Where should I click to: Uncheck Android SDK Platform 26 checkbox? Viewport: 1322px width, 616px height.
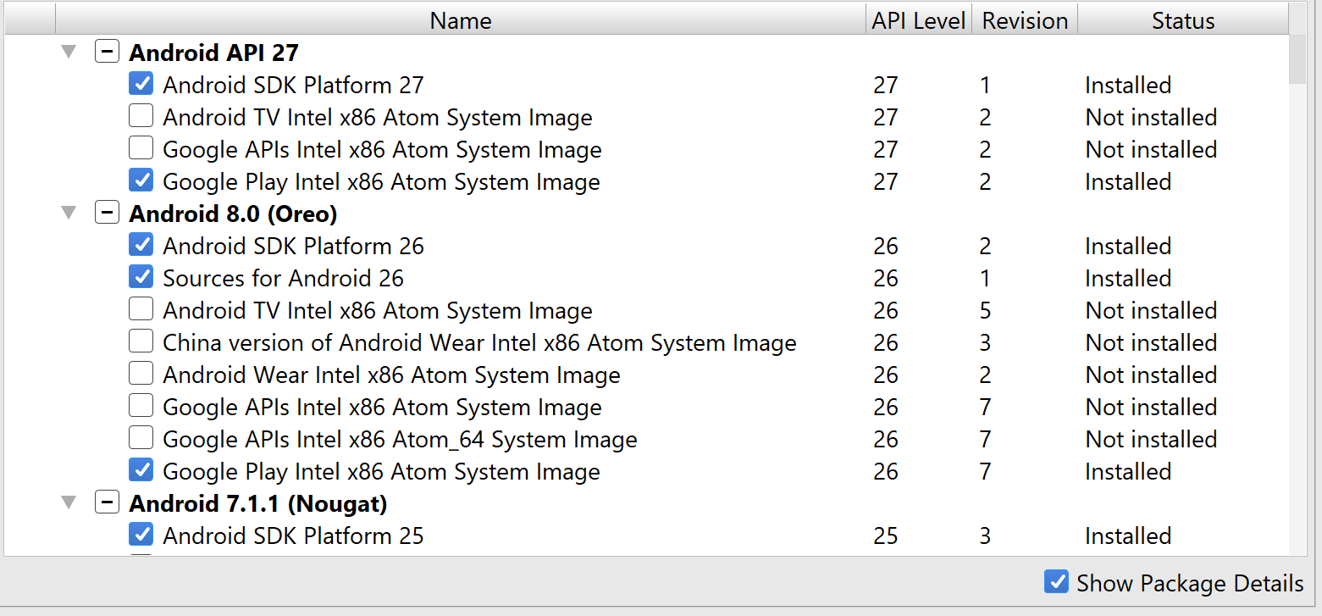click(141, 245)
